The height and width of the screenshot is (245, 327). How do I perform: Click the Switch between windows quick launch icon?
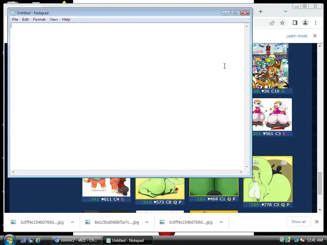tap(30, 240)
